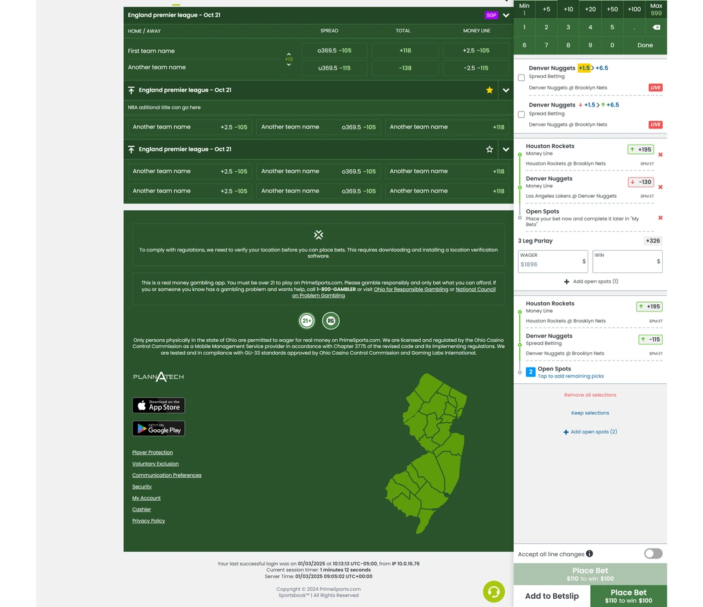The height and width of the screenshot is (607, 703).
Task: Tap keypad digit 7
Action: point(546,45)
